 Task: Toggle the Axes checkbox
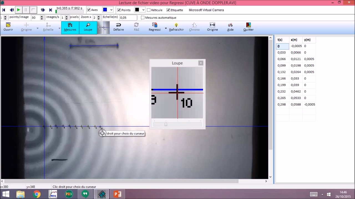point(89,10)
